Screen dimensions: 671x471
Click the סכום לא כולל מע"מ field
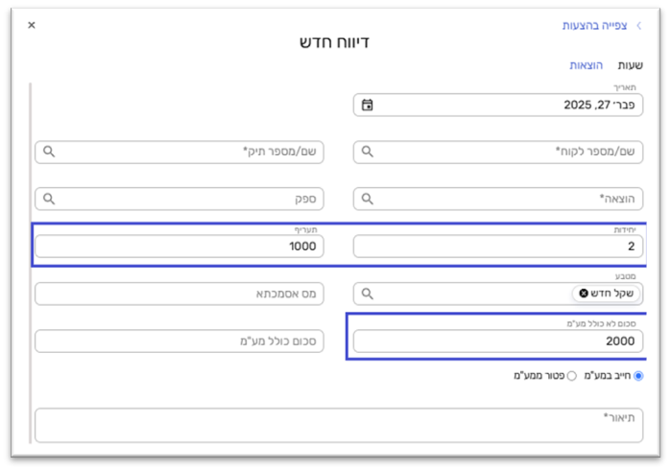(497, 341)
